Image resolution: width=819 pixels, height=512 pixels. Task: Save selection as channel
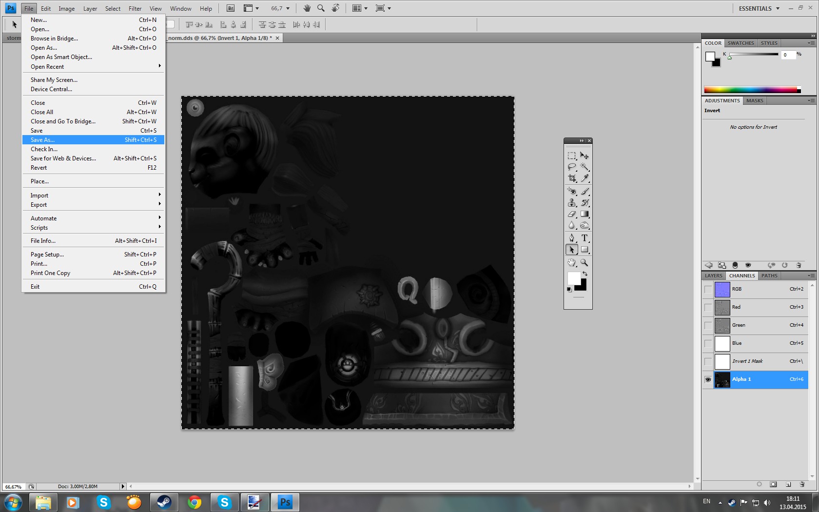point(773,484)
